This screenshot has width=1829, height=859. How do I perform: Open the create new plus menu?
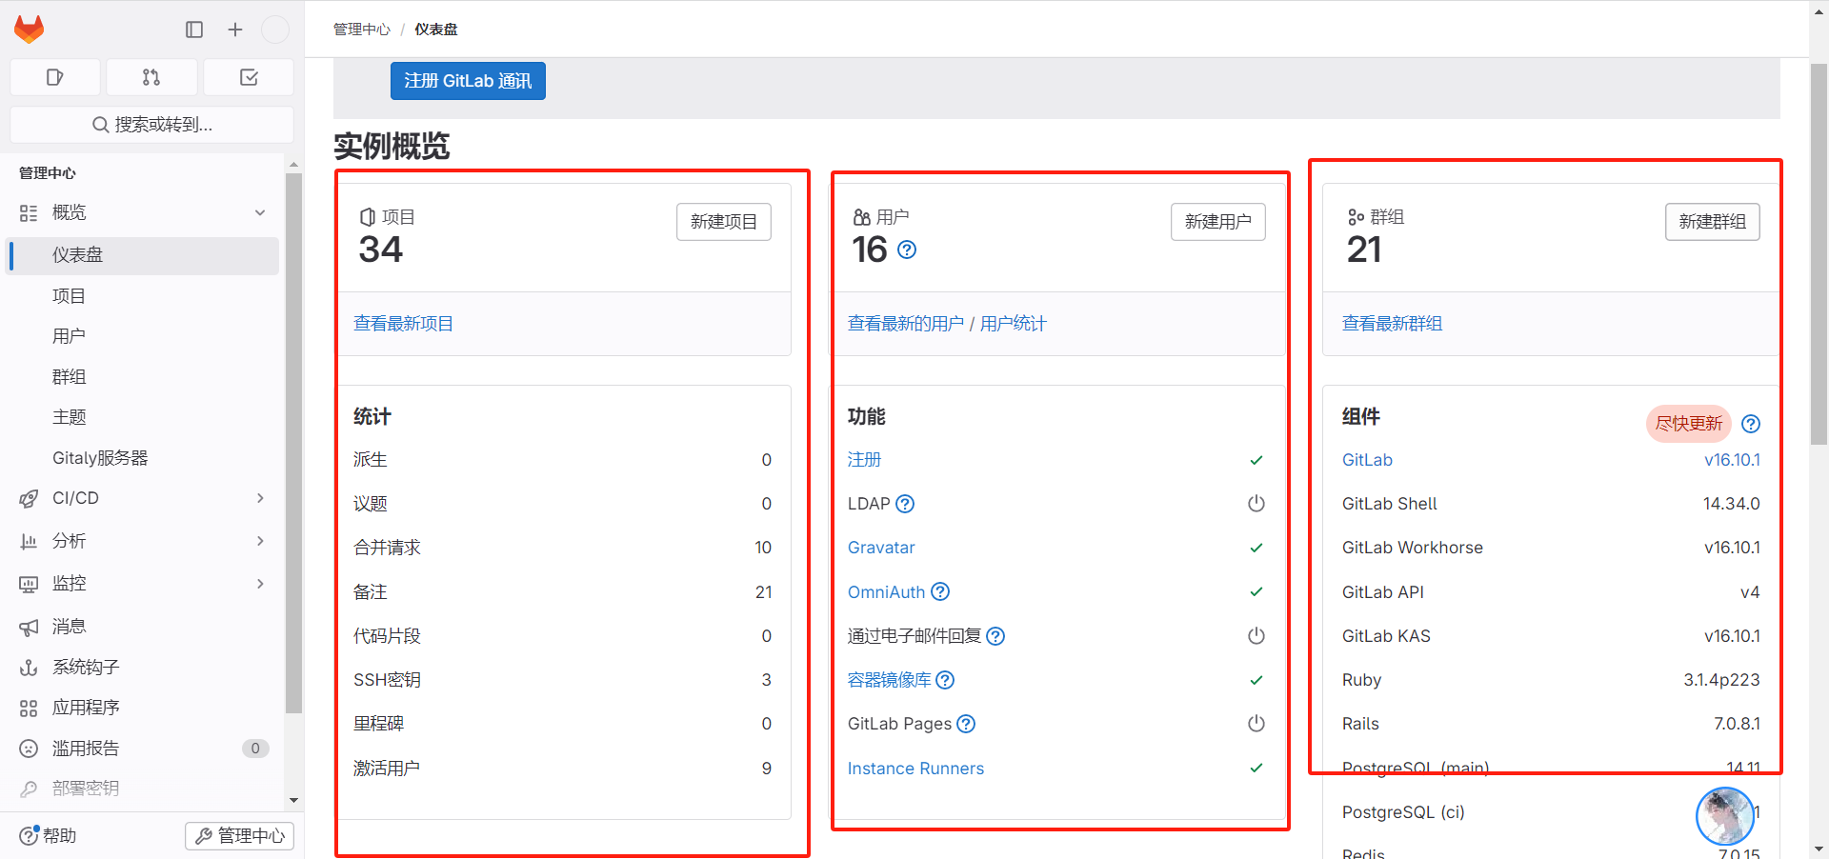pos(235,30)
